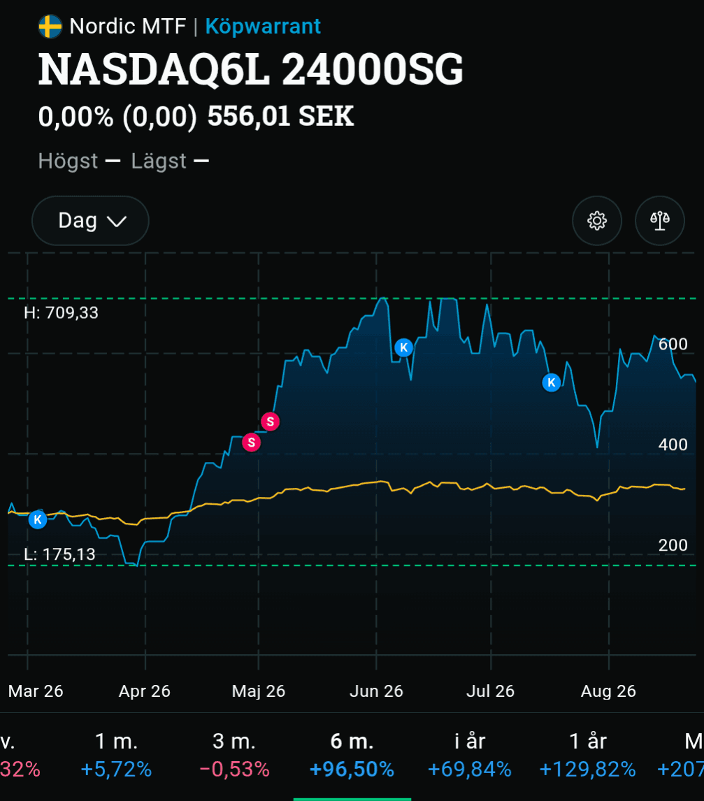This screenshot has height=801, width=704.
Task: Open the compare scales icon
Action: [x=659, y=221]
